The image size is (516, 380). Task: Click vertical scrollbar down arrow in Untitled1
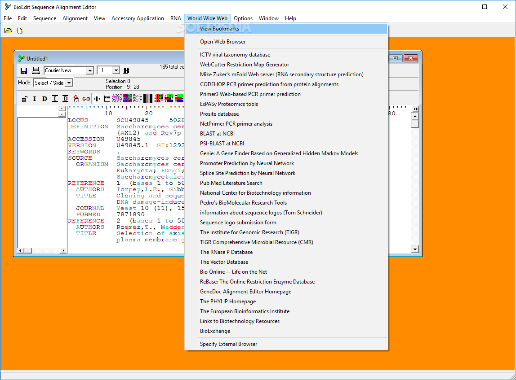coord(415,249)
